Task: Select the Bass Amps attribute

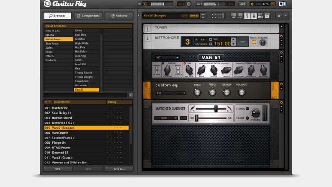Action: (59, 43)
